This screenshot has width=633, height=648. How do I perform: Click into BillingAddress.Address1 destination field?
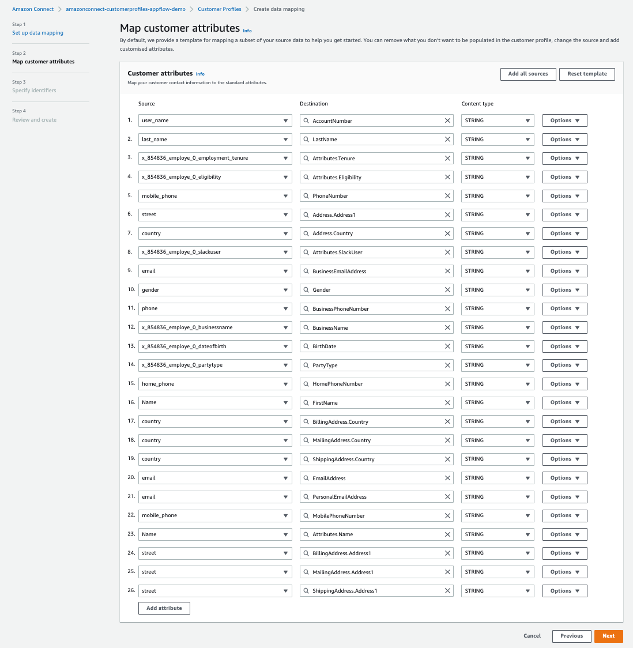tap(376, 553)
